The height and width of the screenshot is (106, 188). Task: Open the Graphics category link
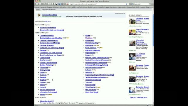43,80
